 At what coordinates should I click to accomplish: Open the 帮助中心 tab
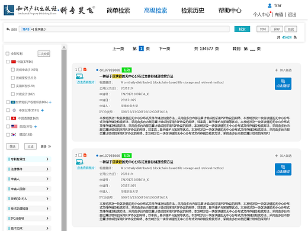click(x=230, y=10)
